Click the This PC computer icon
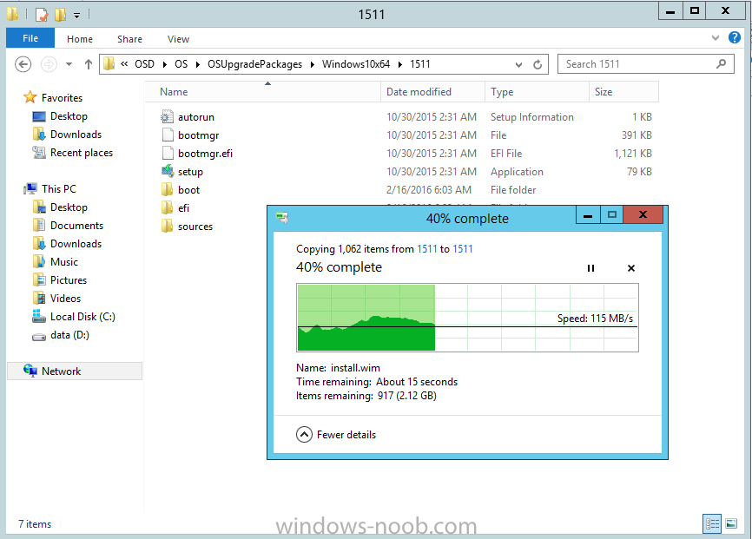This screenshot has height=539, width=752. point(30,188)
